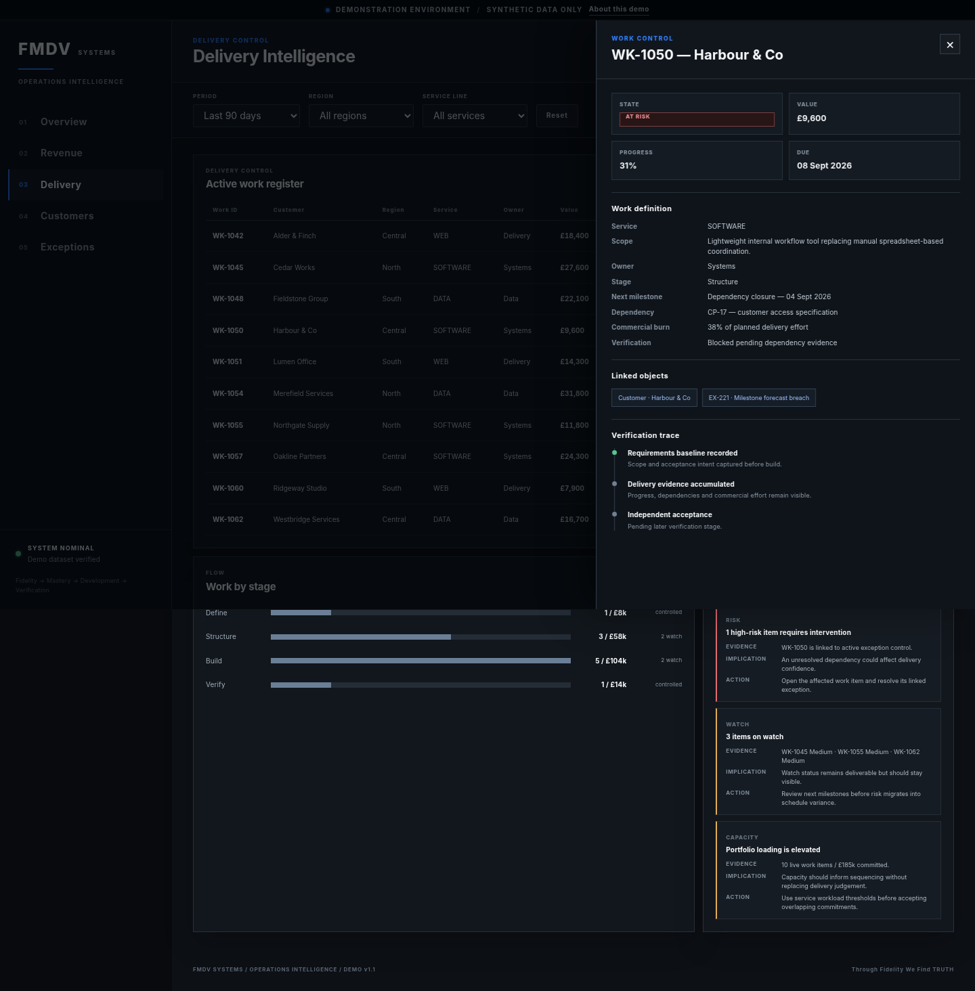The image size is (975, 991).
Task: Open the Revenue section
Action: point(86,153)
